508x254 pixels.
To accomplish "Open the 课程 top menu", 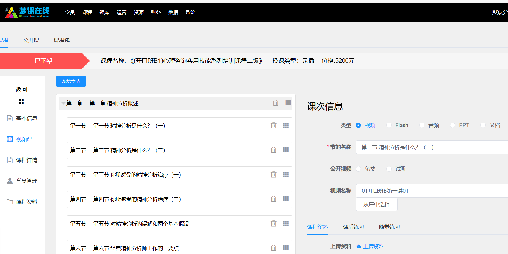I will 87,12.
